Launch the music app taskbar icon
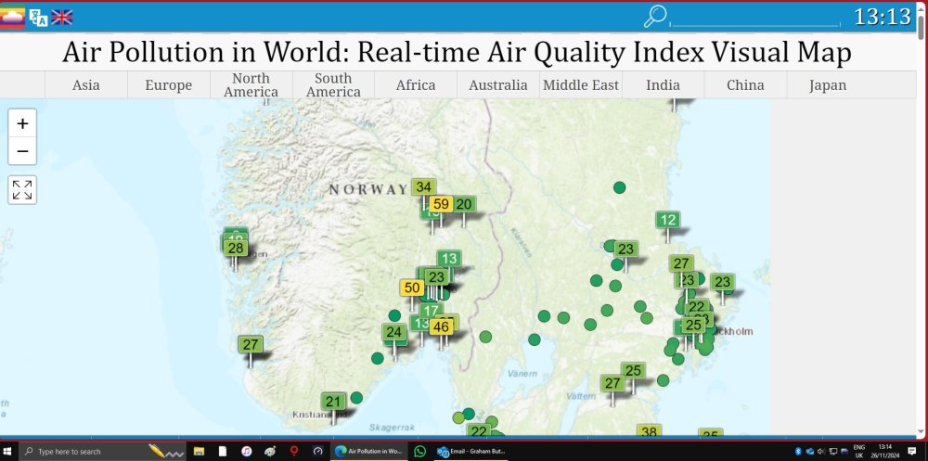The width and height of the screenshot is (928, 461). (246, 451)
